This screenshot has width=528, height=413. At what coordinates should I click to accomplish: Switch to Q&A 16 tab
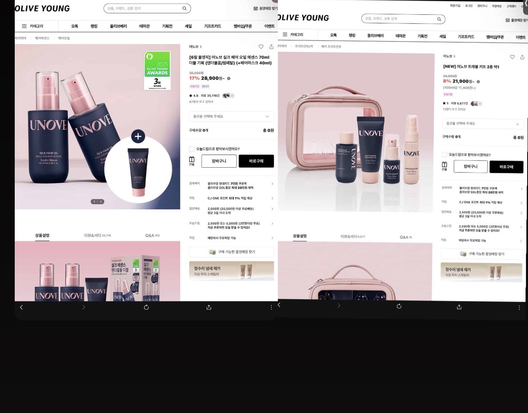(x=406, y=237)
